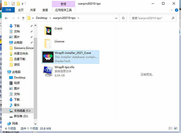Switch to details view icon in status bar
This screenshot has width=181, height=133.
(170, 128)
